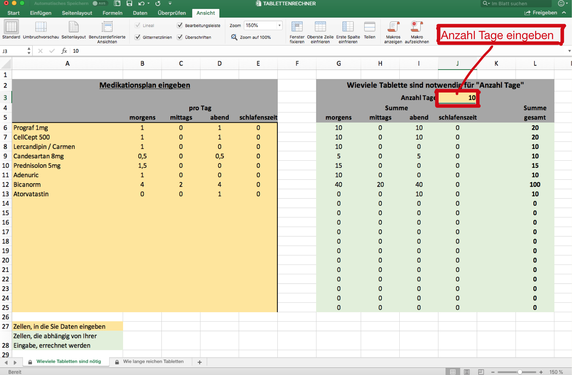Switch to normal view in status bar

453,372
